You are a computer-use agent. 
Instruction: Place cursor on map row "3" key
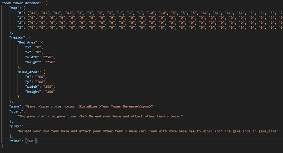(20, 27)
